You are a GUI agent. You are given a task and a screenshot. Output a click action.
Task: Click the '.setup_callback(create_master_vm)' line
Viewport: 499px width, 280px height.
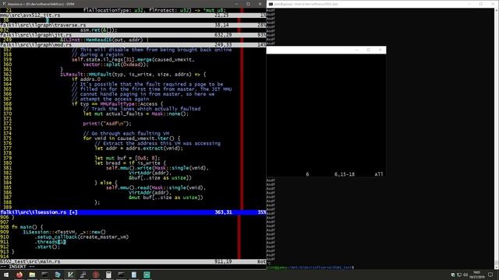81,236
